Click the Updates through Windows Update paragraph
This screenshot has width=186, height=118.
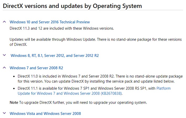95,42
